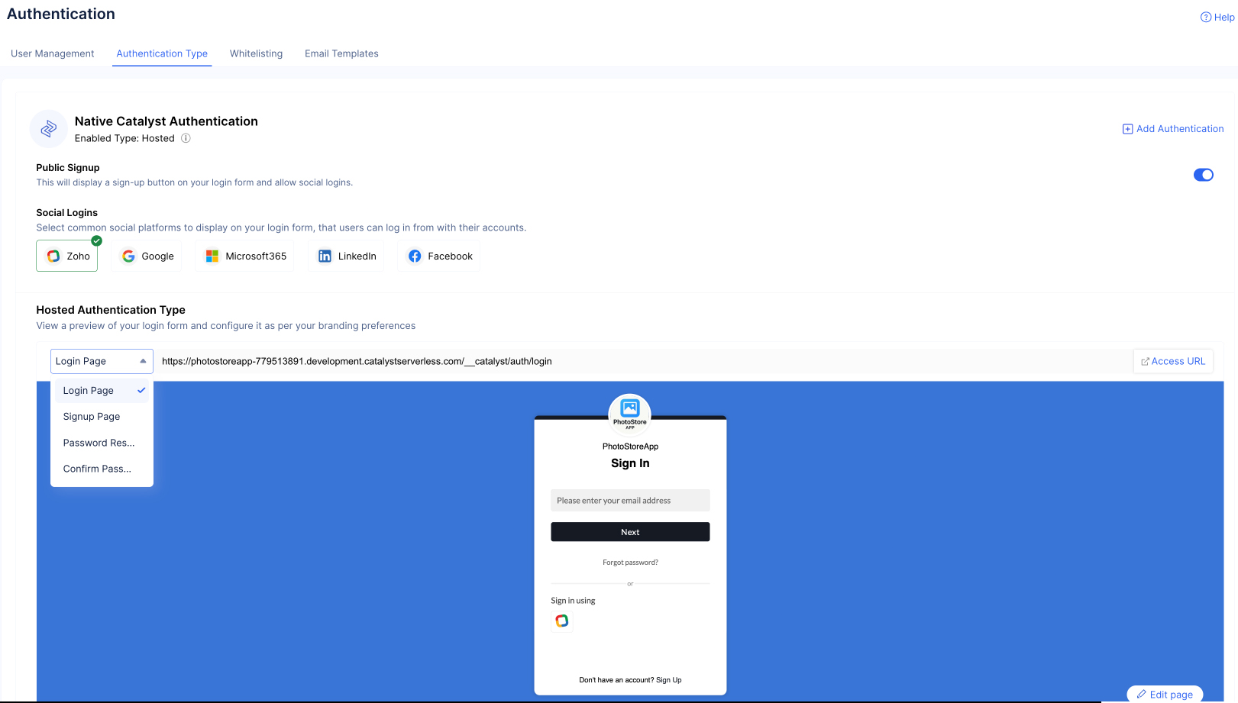Click the info icon beside Enabled Type
Image resolution: width=1238 pixels, height=703 pixels.
(186, 138)
